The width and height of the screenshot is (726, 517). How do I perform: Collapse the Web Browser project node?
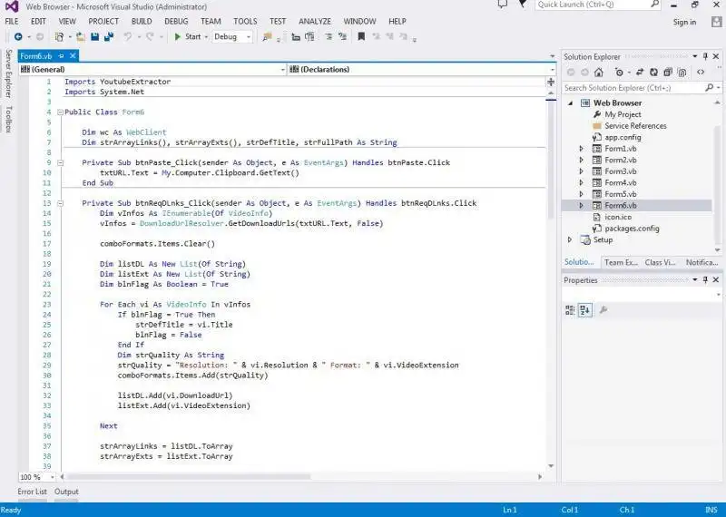click(x=571, y=102)
